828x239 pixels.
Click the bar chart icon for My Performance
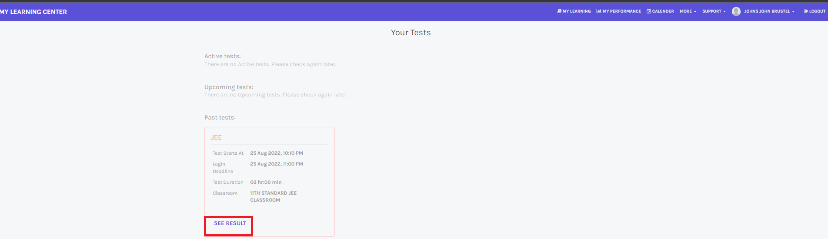(x=599, y=11)
